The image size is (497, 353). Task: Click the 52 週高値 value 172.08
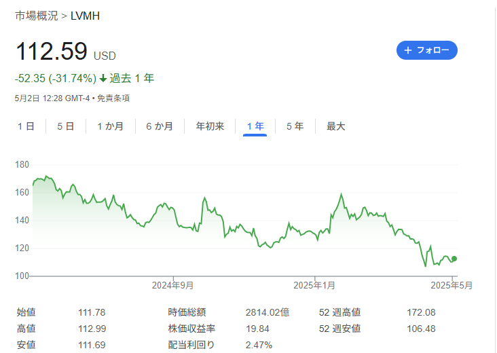tap(421, 312)
